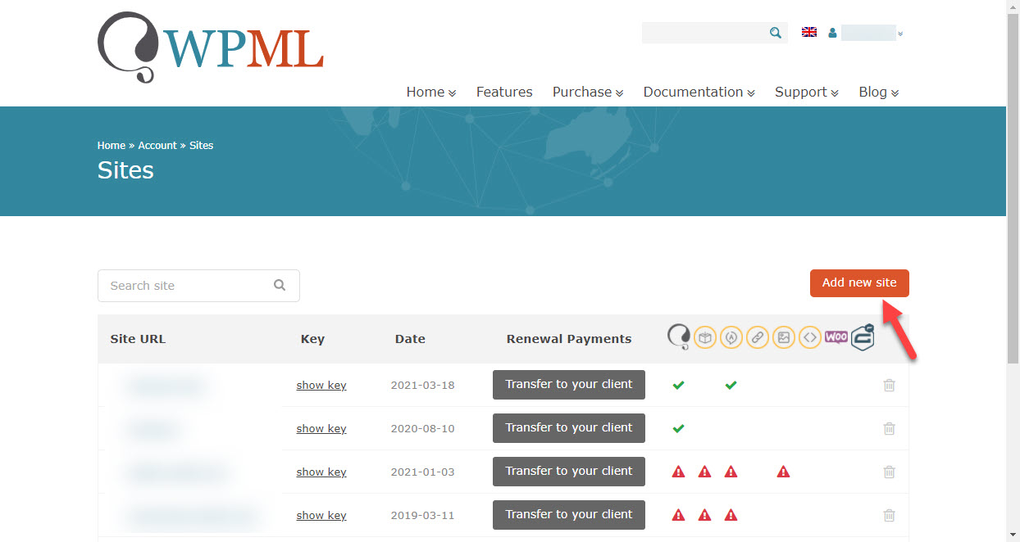Image resolution: width=1020 pixels, height=542 pixels.
Task: Delete the site dated 2020-08-10 with its trash icon
Action: [x=889, y=428]
